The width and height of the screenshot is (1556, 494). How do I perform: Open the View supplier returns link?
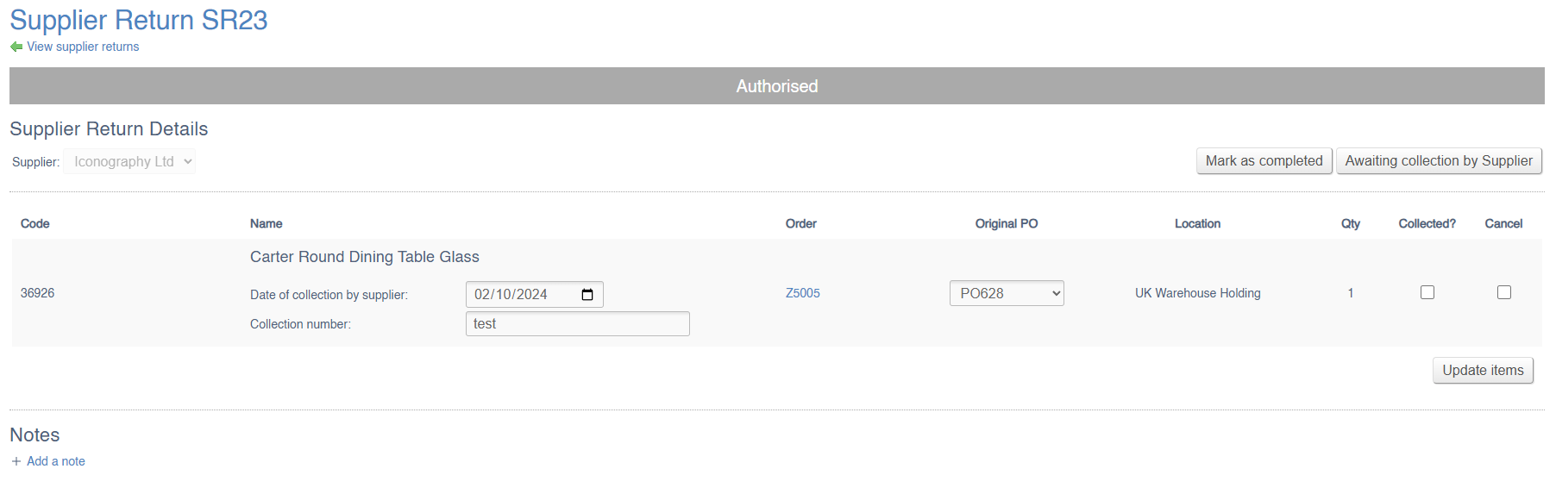tap(83, 47)
